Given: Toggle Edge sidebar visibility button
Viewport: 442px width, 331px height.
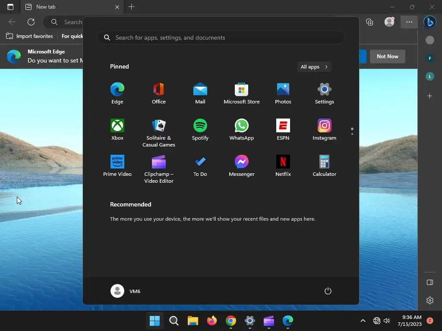Looking at the screenshot, I should tap(429, 282).
